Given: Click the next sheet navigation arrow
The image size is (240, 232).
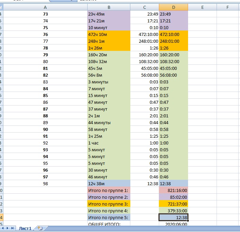Looking at the screenshot, I should [x=7, y=228].
